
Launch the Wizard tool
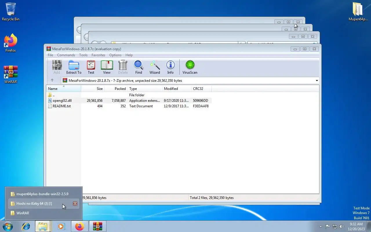coord(155,67)
